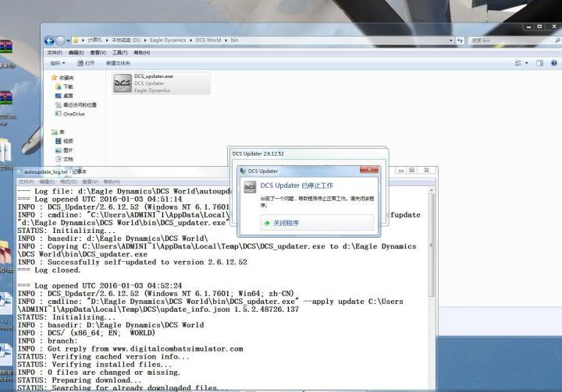562x392 pixels.
Task: Expand the 组织 (Organize) dropdown
Action: pyautogui.click(x=58, y=63)
